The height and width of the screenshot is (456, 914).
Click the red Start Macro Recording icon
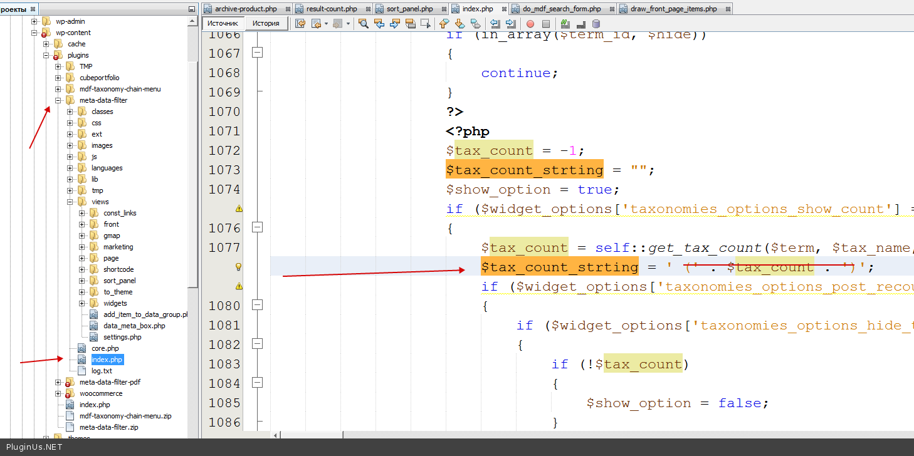click(x=530, y=24)
